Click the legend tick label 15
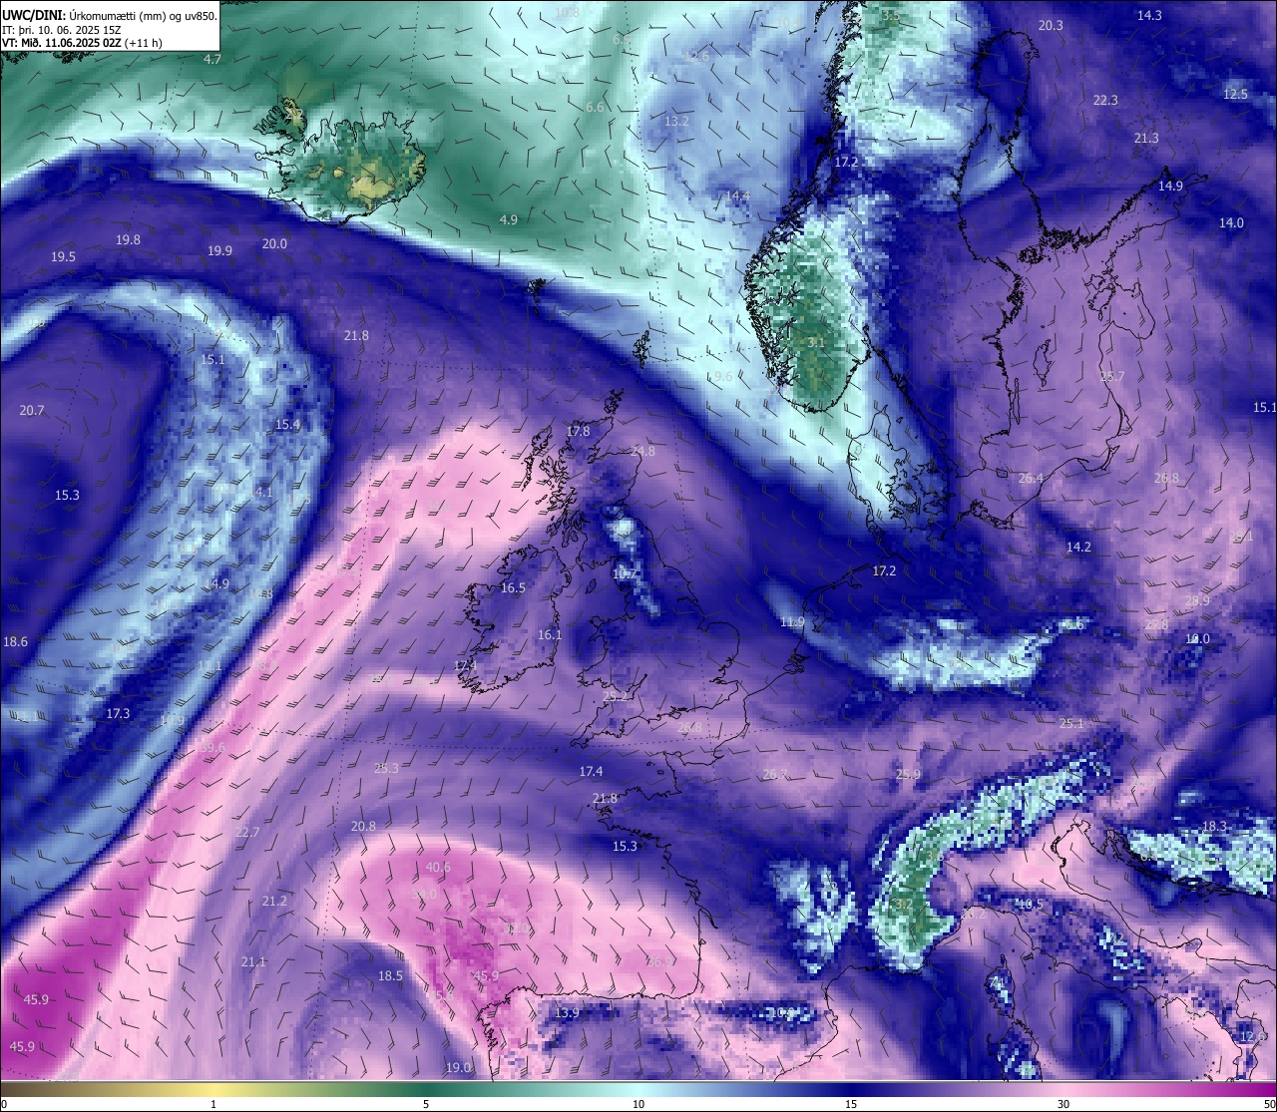The height and width of the screenshot is (1112, 1277). 851,1104
